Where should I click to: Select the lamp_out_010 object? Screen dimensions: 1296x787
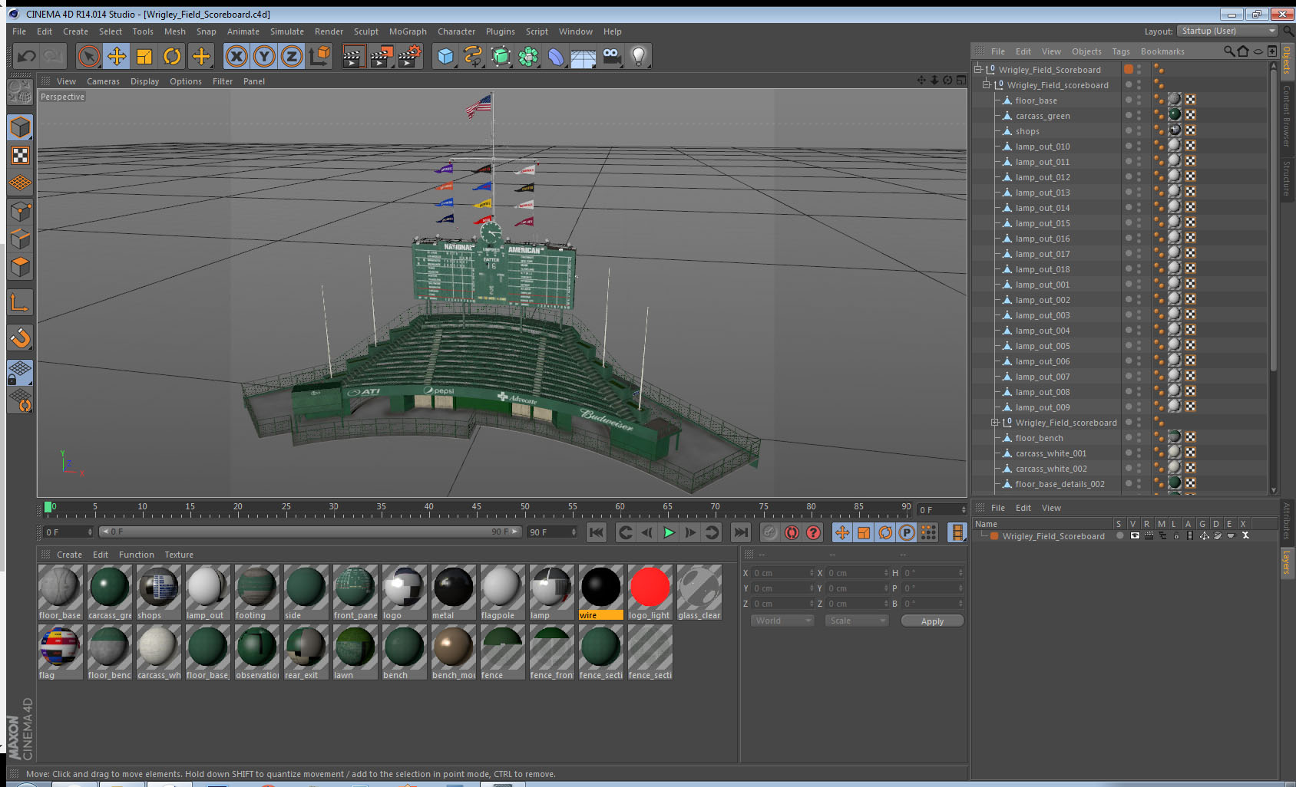(1043, 147)
